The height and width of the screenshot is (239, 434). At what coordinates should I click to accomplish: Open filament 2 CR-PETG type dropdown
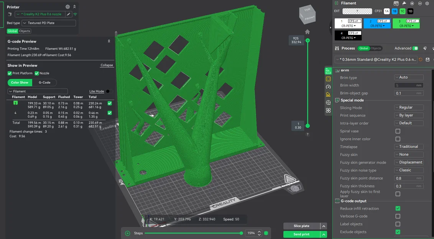378,26
